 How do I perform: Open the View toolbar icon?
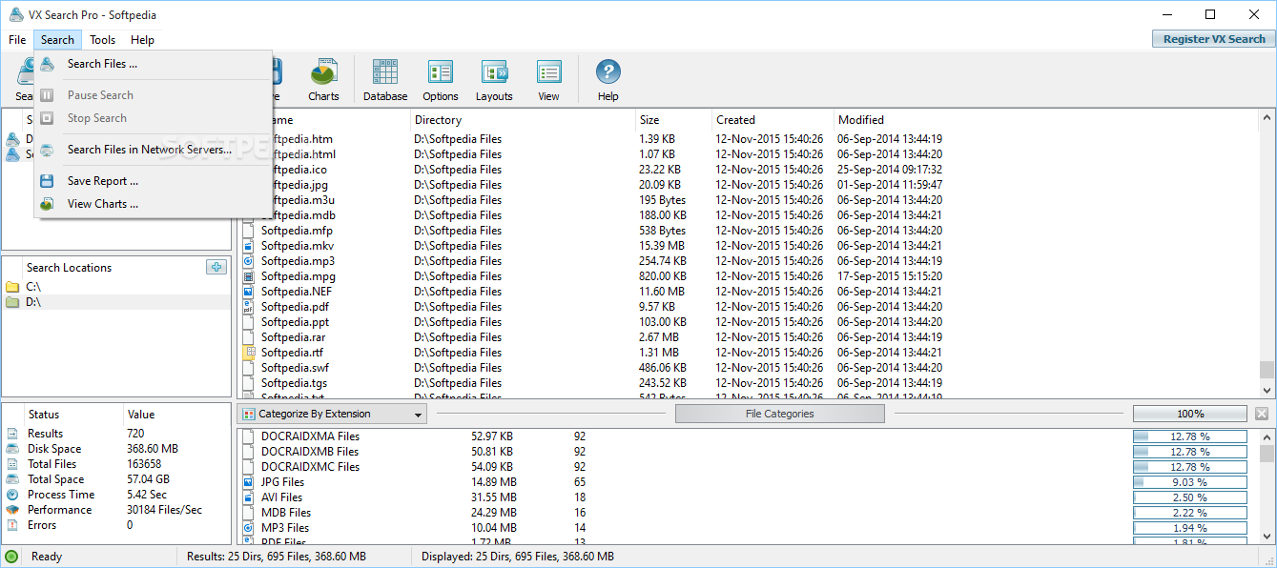coord(548,79)
